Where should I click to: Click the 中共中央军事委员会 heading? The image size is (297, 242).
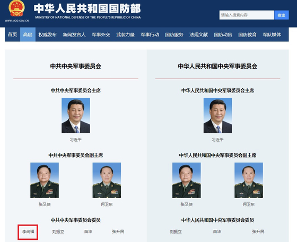point(76,66)
